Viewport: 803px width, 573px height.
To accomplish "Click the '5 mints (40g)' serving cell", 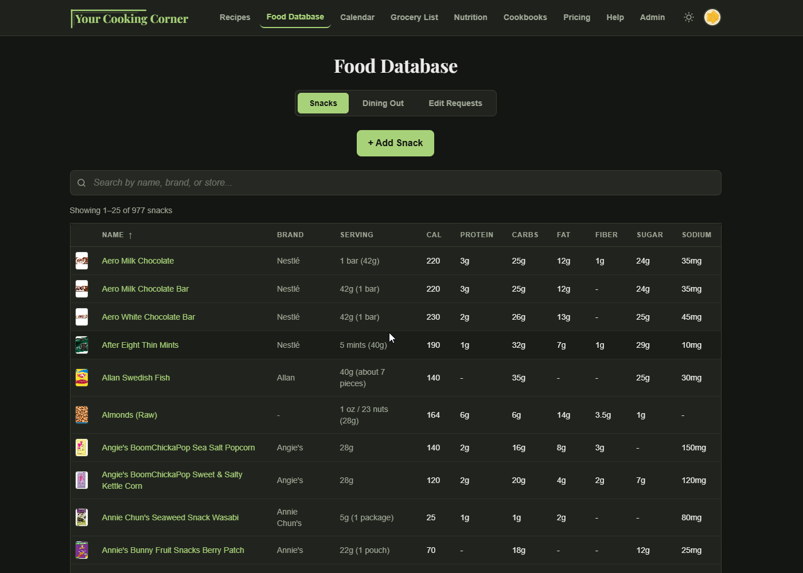I will click(x=363, y=345).
